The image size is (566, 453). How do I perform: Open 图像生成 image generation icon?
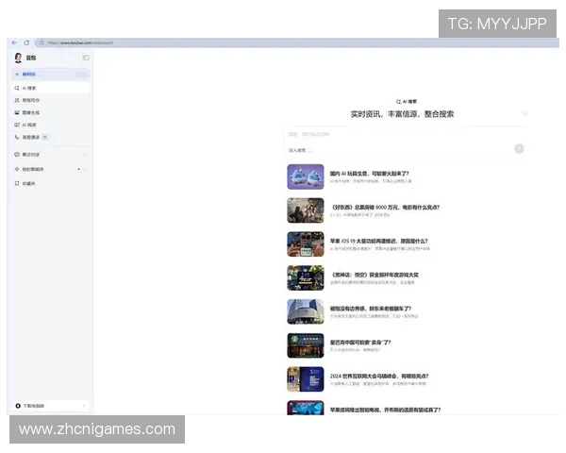coord(17,112)
